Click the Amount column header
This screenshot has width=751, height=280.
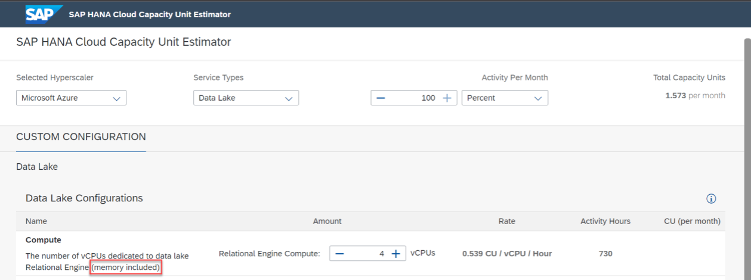pyautogui.click(x=327, y=221)
